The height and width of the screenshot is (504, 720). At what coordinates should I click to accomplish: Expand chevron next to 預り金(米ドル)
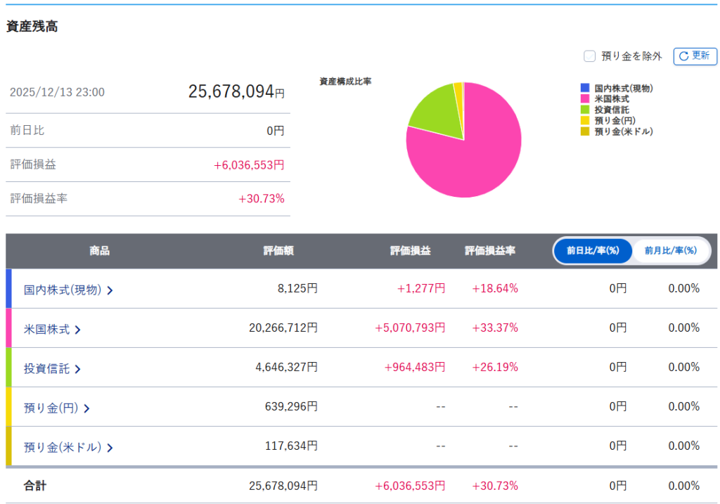tap(110, 448)
